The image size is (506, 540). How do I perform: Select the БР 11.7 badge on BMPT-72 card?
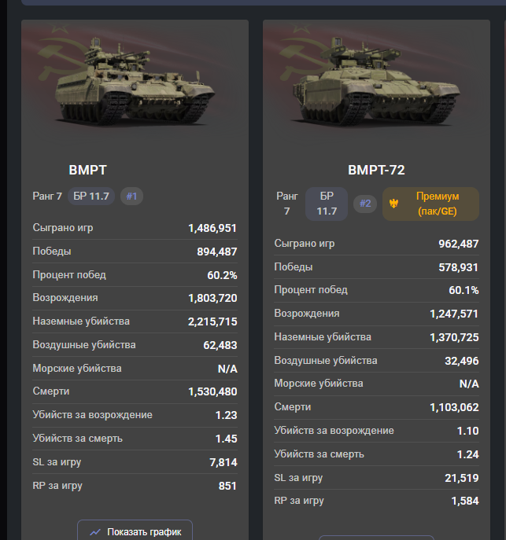click(x=327, y=204)
